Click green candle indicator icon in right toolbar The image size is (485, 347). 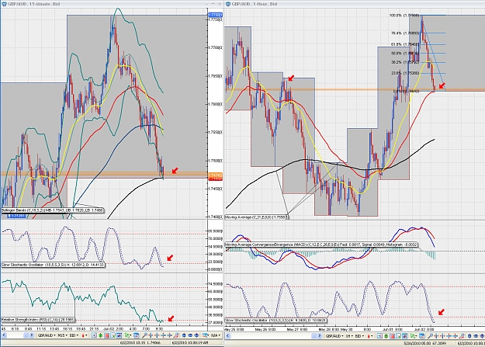[x=386, y=336]
